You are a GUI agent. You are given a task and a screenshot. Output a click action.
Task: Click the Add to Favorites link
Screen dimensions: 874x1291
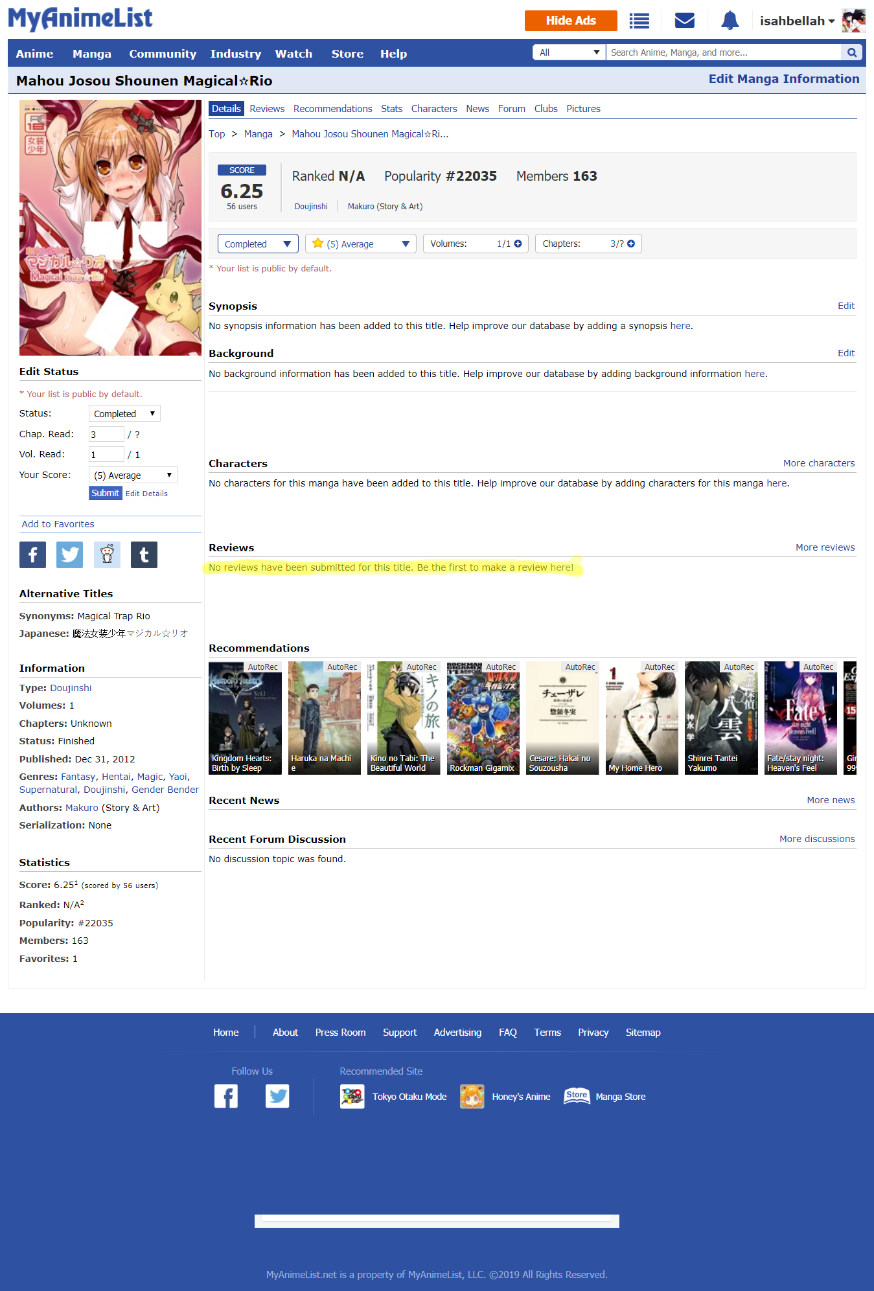pyautogui.click(x=58, y=524)
